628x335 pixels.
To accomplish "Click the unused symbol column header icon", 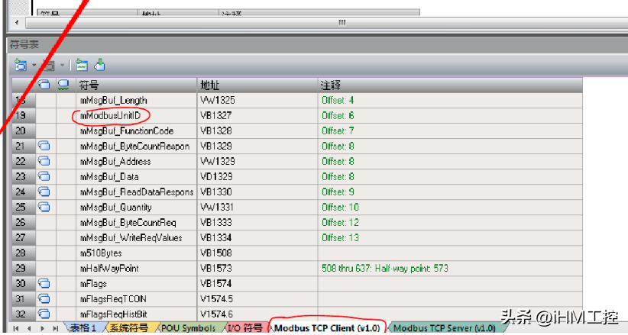I will [64, 85].
